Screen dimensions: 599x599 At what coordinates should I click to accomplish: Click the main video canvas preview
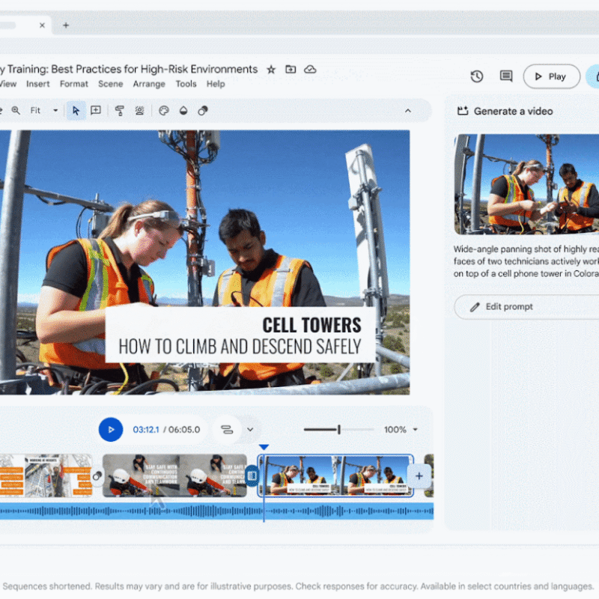204,263
